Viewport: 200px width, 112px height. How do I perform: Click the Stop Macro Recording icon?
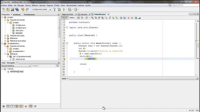click(x=132, y=18)
